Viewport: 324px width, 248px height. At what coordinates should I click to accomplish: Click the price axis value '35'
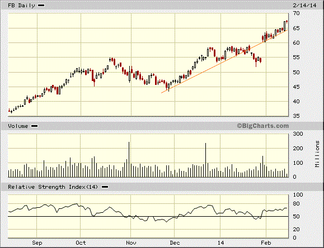[297, 116]
